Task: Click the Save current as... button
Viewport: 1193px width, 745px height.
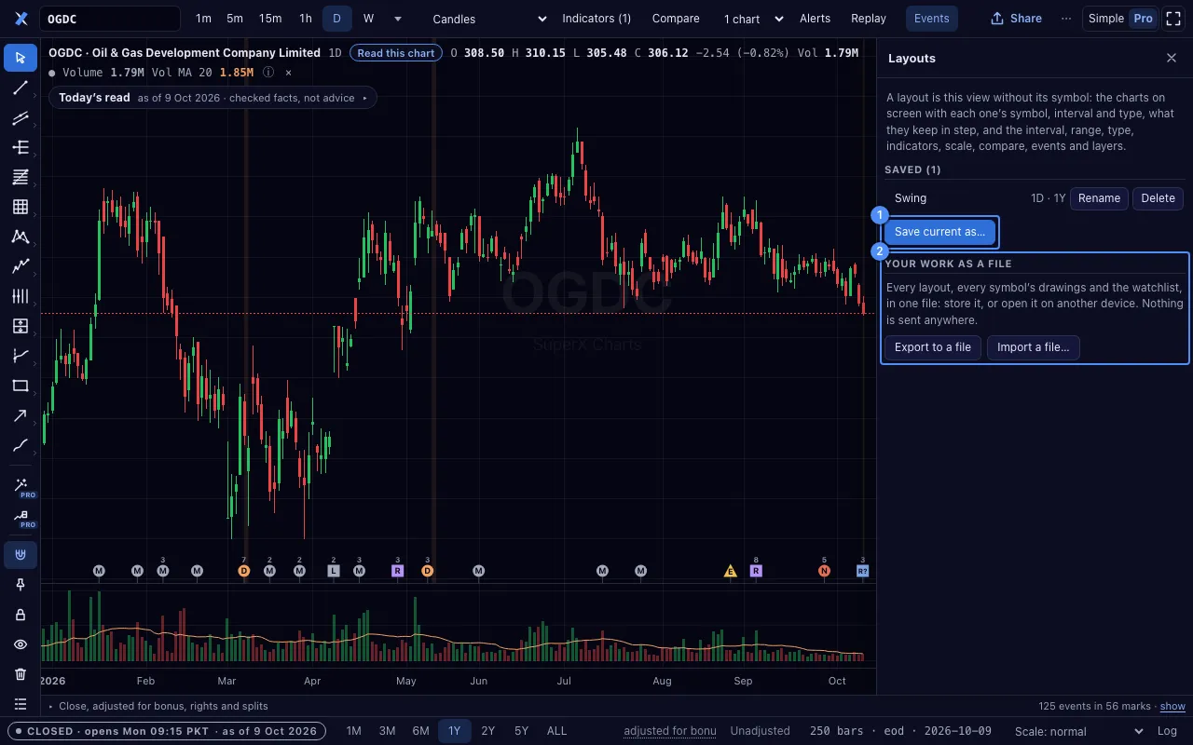Action: pos(939,232)
